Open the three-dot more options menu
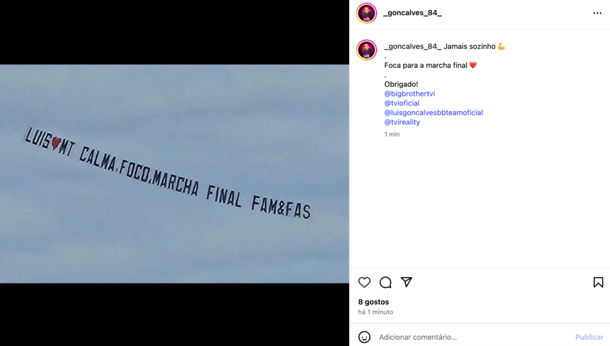610x346 pixels. 597,13
